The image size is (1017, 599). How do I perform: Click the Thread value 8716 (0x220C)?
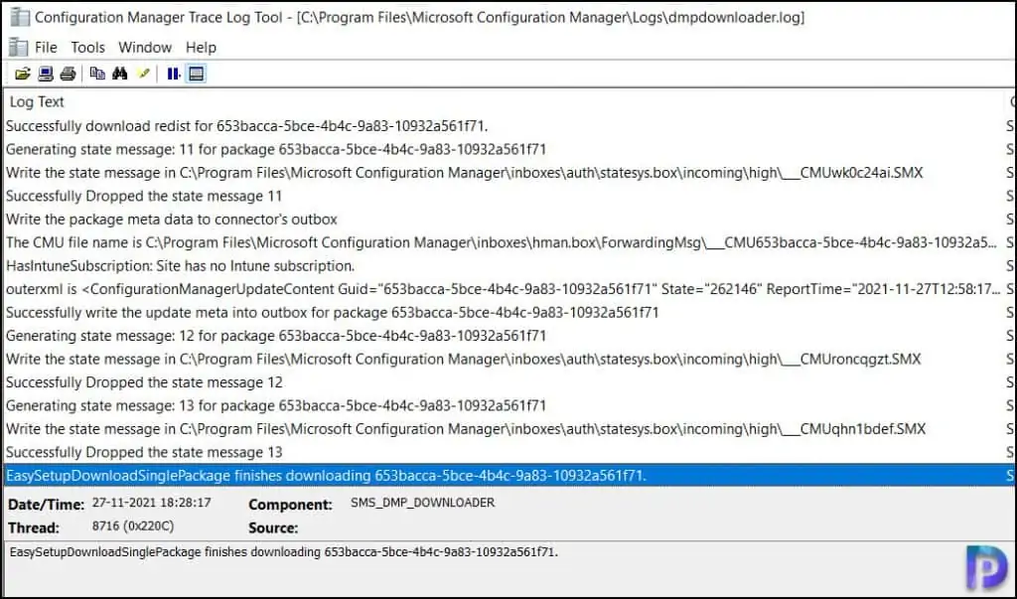coord(133,526)
